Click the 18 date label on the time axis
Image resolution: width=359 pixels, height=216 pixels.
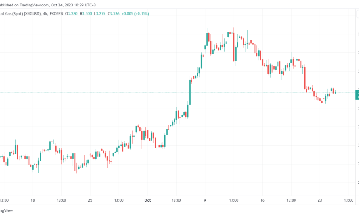tap(33, 200)
